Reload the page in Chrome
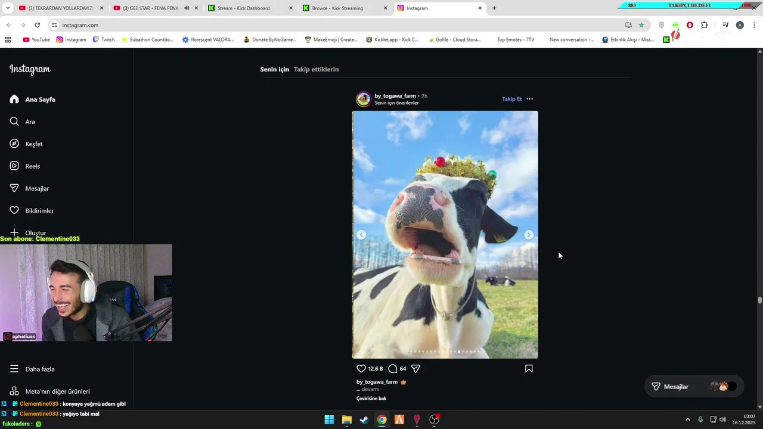Screen dimensions: 763x429 (37, 25)
